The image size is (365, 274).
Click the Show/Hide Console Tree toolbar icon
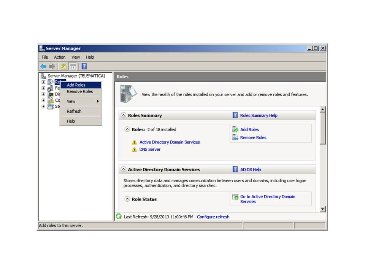(72, 67)
